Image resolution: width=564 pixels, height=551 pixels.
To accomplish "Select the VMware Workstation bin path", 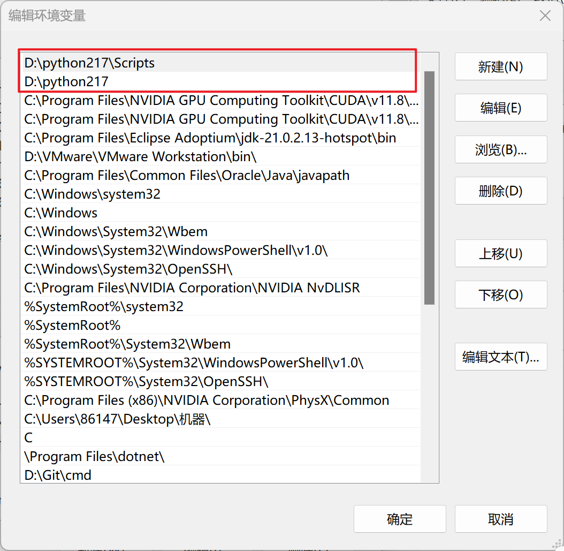I will pyautogui.click(x=140, y=157).
